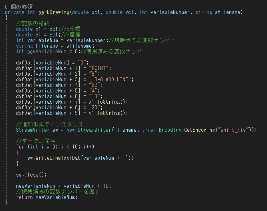Screen dimensions: 267x211
Task: Click the line 'double y1 = yc1;'
Action: pyautogui.click(x=38, y=35)
